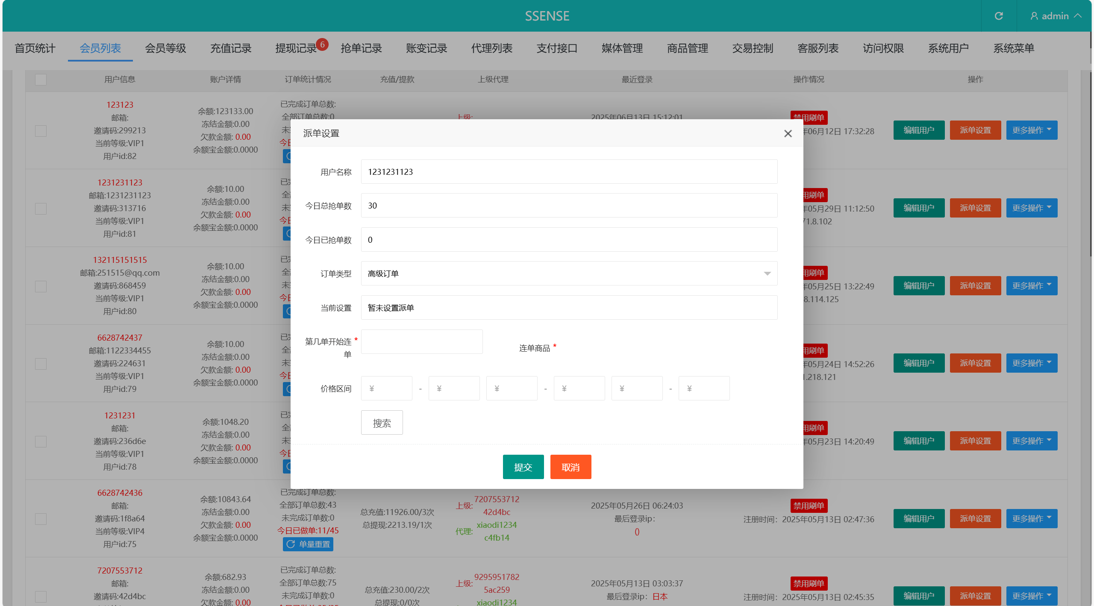Click the 提现记录 notification badge 6

[322, 44]
